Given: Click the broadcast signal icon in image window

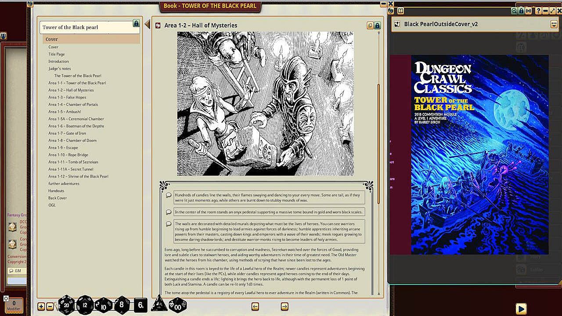Looking at the screenshot, I should pos(528,11).
